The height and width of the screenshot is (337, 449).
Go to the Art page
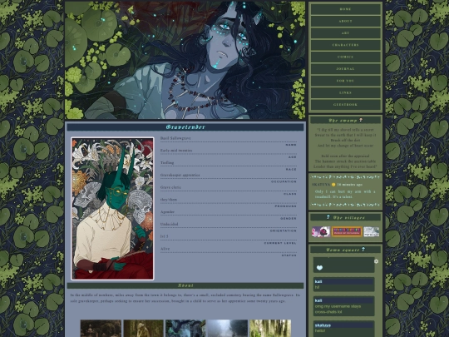345,33
